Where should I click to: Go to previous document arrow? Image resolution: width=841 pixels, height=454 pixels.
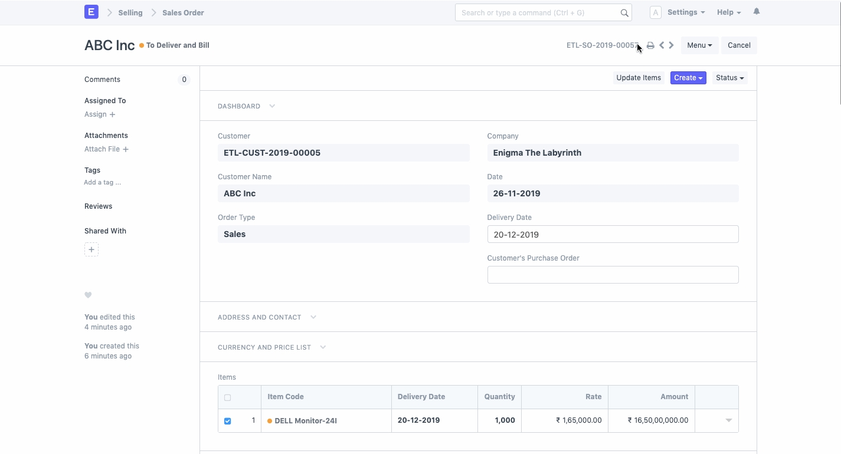click(662, 45)
